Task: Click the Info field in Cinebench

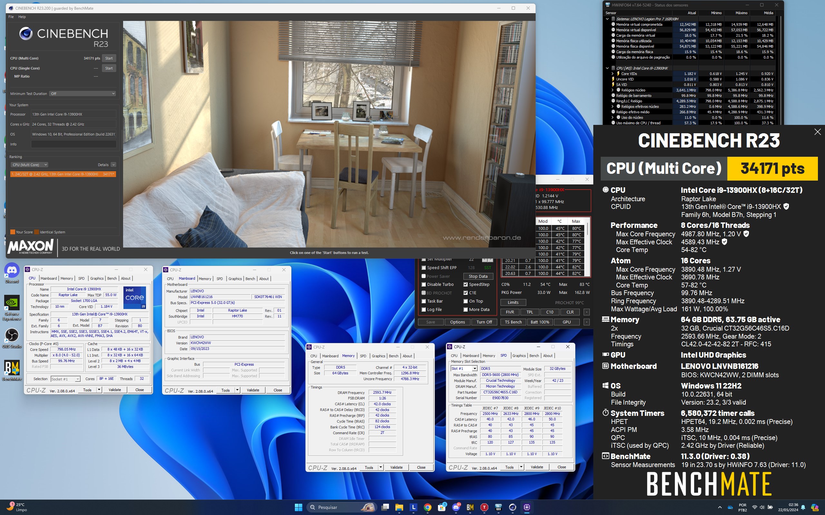Action: pyautogui.click(x=73, y=145)
